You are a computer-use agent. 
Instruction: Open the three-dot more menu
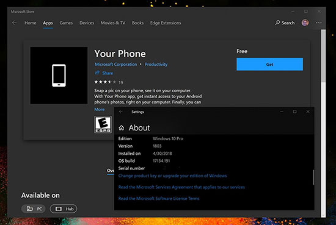319,23
